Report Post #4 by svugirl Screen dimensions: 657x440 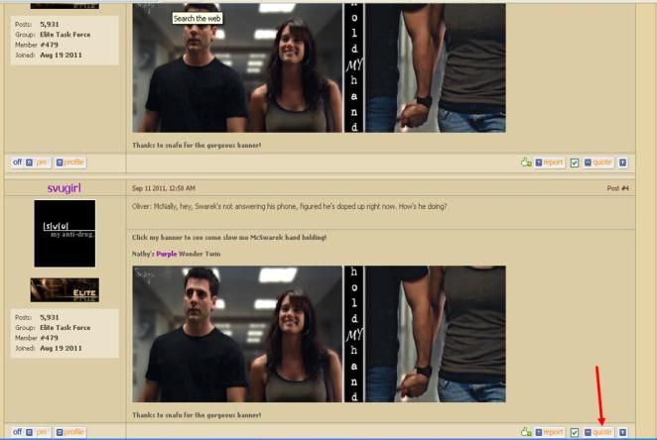pos(549,432)
